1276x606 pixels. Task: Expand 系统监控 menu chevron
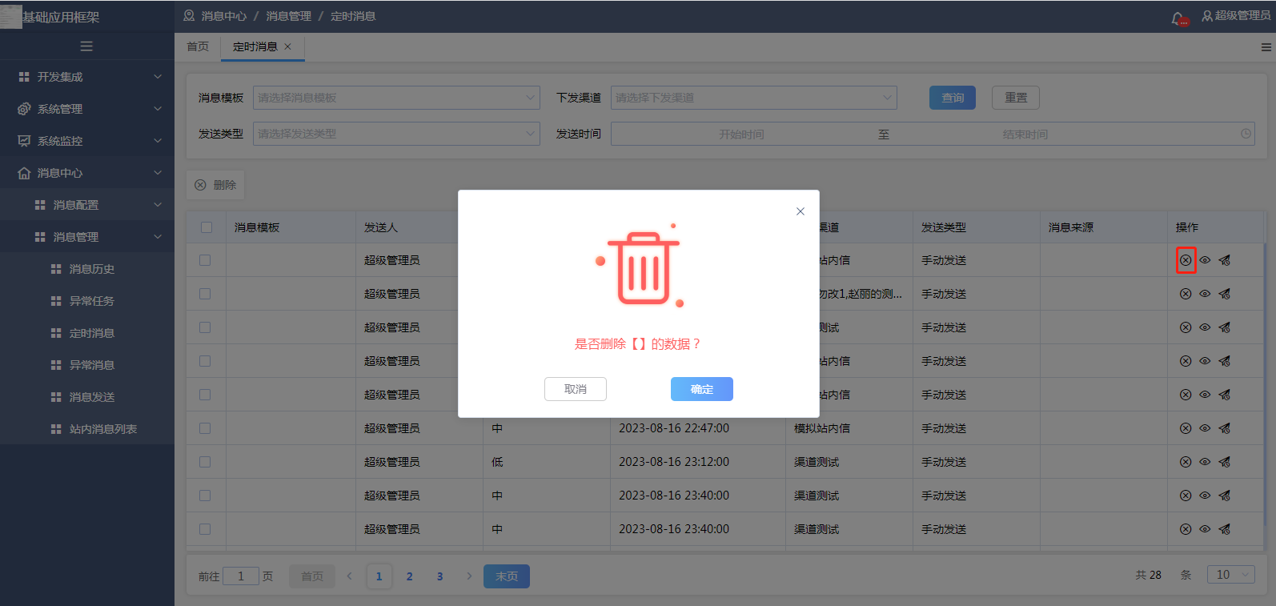pyautogui.click(x=158, y=141)
